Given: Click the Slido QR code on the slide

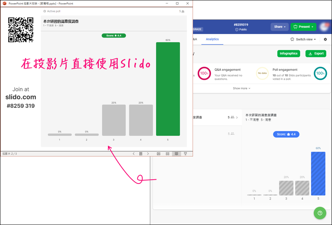Looking at the screenshot, I should 21,30.
